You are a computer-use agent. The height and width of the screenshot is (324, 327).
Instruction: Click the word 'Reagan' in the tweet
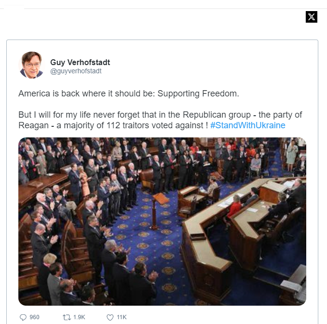coord(34,125)
